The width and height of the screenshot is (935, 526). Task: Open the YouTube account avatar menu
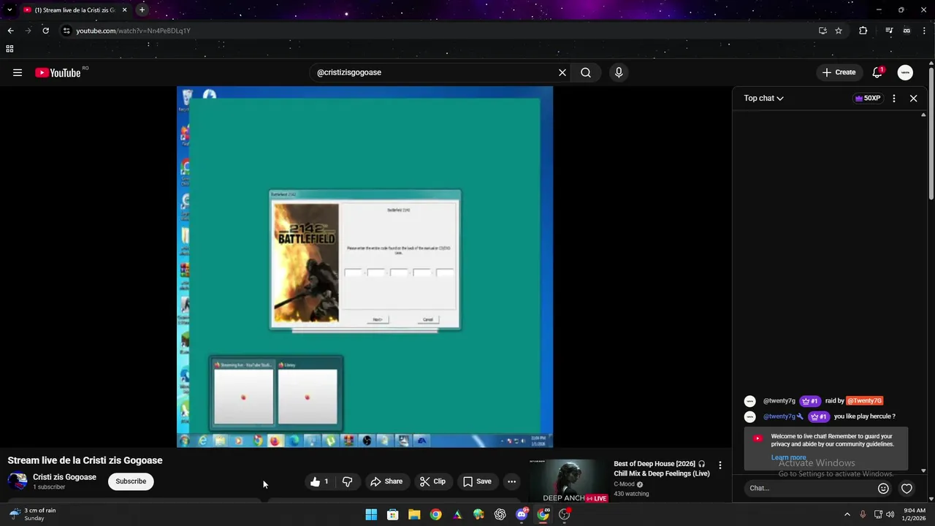coord(905,72)
